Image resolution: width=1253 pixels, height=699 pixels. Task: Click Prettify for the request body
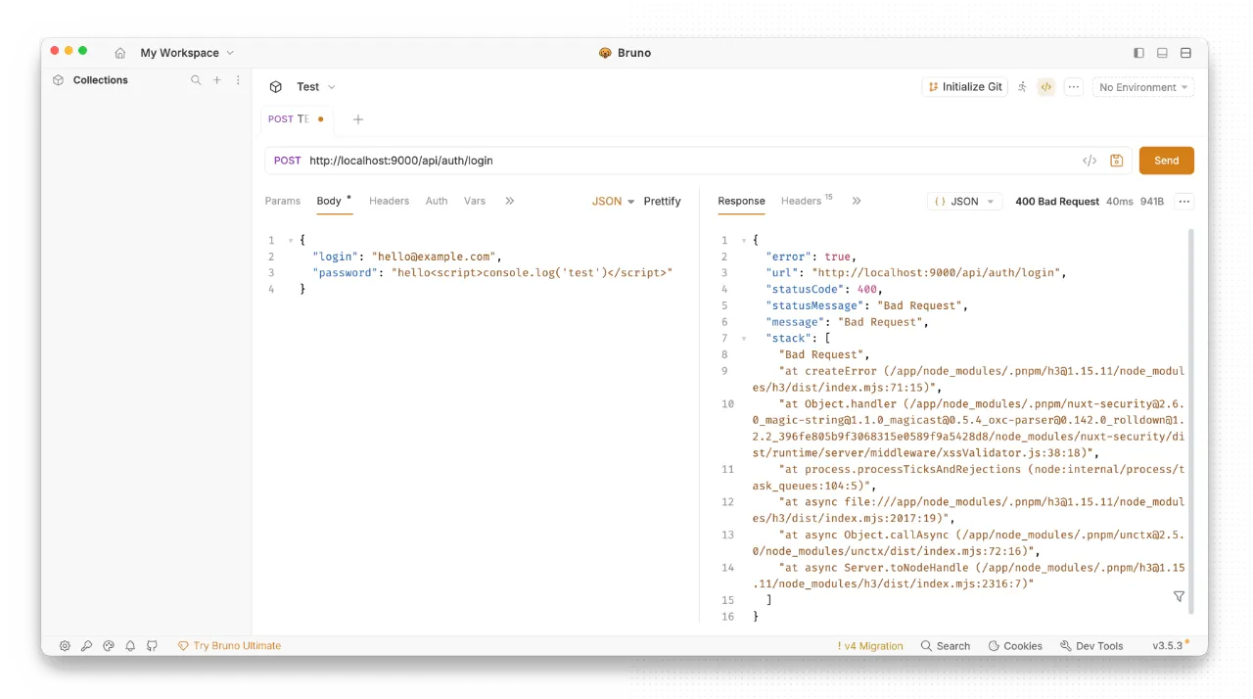tap(662, 201)
